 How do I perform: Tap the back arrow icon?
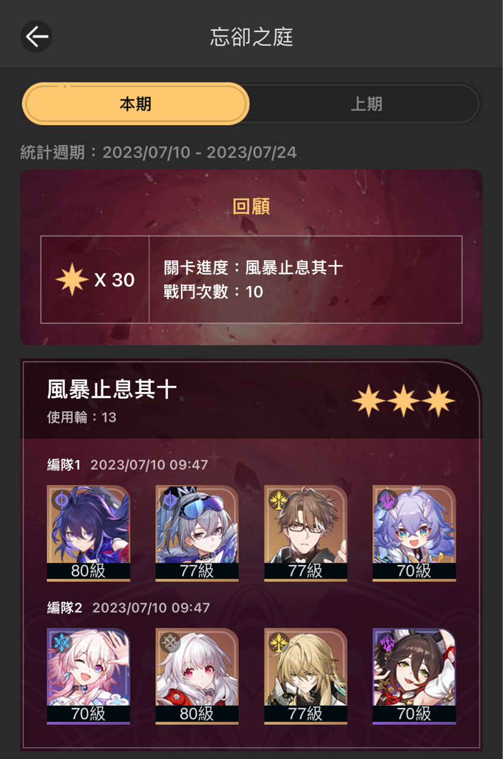36,36
